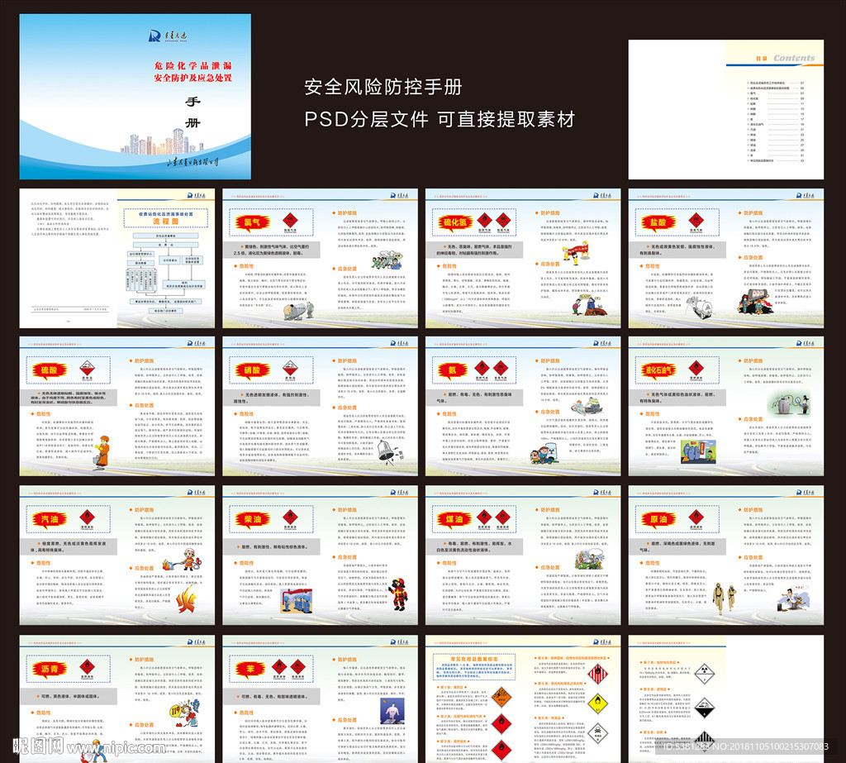Viewport: 846px width, 763px height.
Task: Click the toxic gas diamond on the 氯气 page
Action: click(291, 220)
